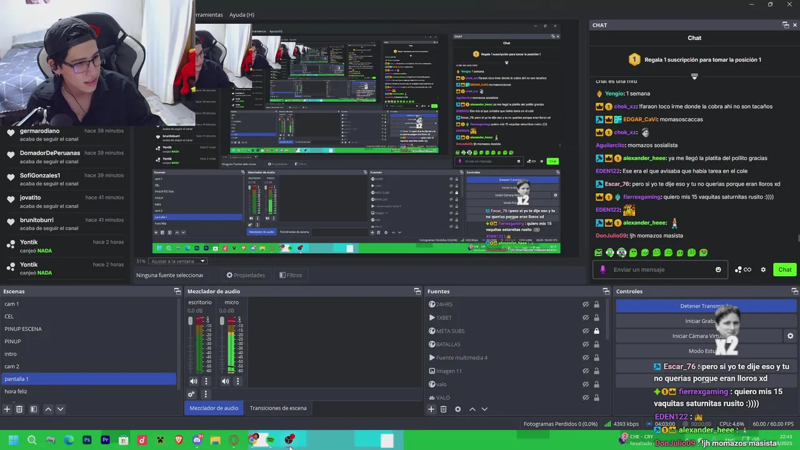Adjust the escritorio volume fader
The height and width of the screenshot is (450, 800).
191,321
